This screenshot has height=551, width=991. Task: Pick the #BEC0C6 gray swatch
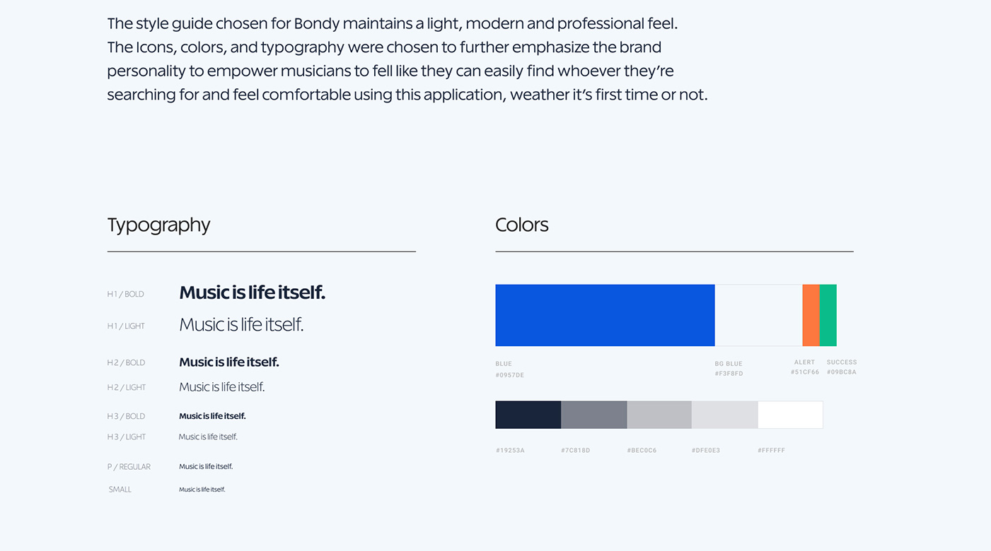659,415
